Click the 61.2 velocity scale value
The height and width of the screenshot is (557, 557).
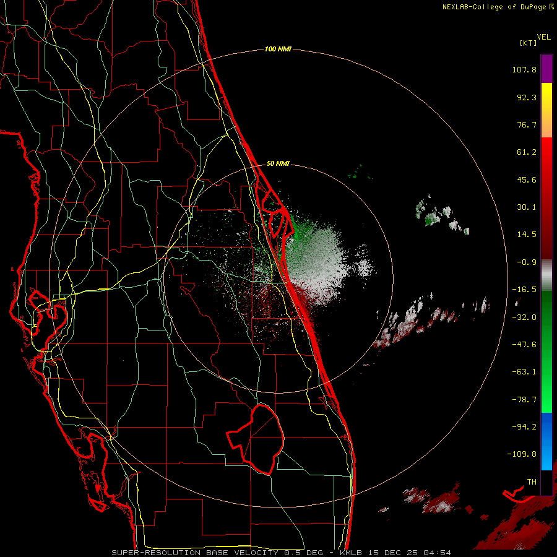527,152
